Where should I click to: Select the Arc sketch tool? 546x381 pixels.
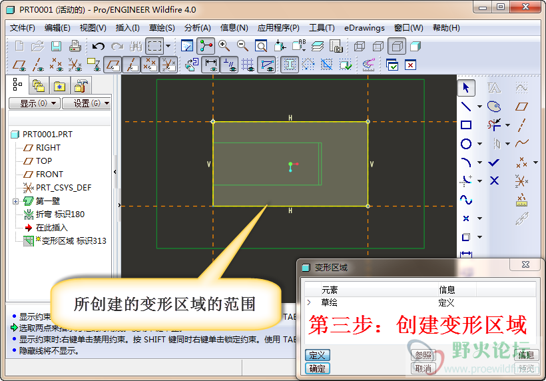click(x=466, y=163)
